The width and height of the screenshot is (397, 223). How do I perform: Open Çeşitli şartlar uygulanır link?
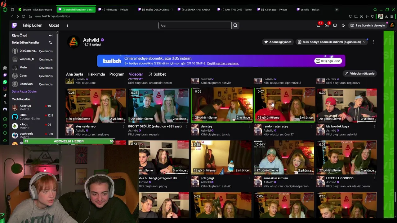tap(223, 63)
